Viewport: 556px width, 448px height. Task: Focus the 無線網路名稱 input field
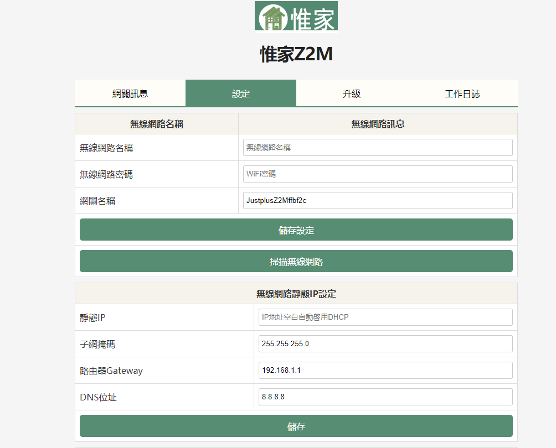tap(378, 147)
